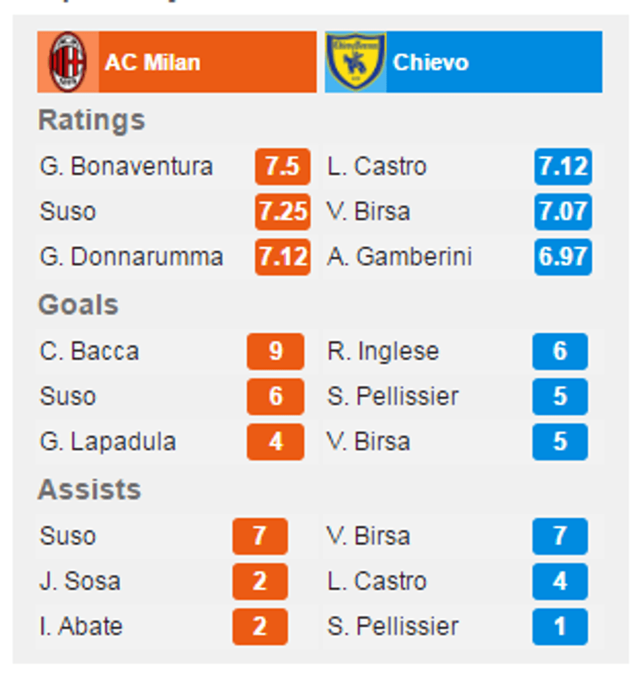Select J. Sosa in Assists
Image resolution: width=639 pixels, height=674 pixels.
[80, 581]
